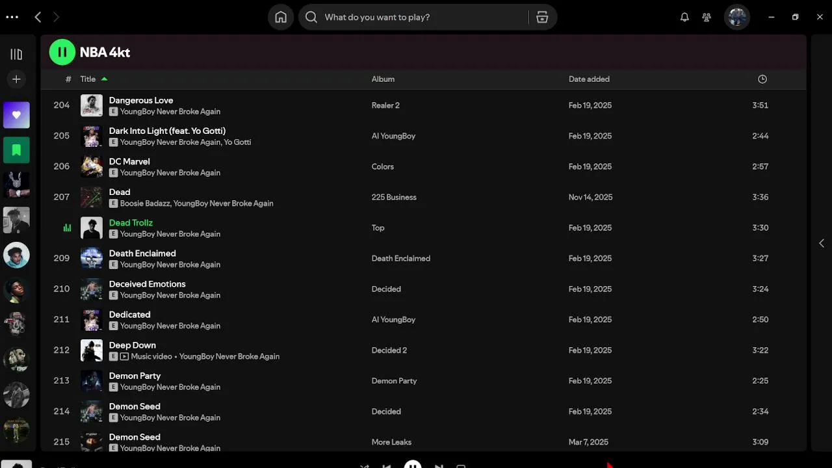Click the DC Marvel album cover thumbnail

click(x=92, y=166)
